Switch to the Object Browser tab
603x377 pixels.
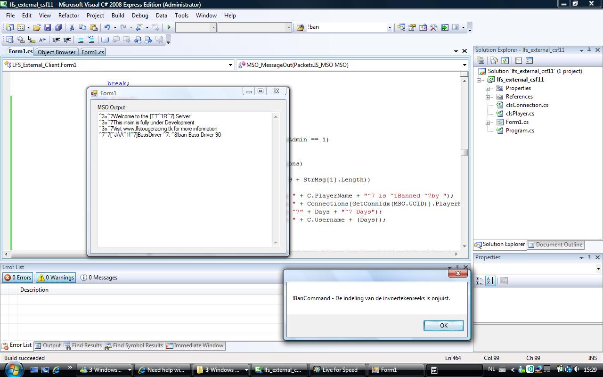click(56, 52)
